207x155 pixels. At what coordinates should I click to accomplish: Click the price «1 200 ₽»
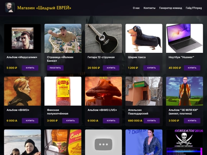click(133, 68)
